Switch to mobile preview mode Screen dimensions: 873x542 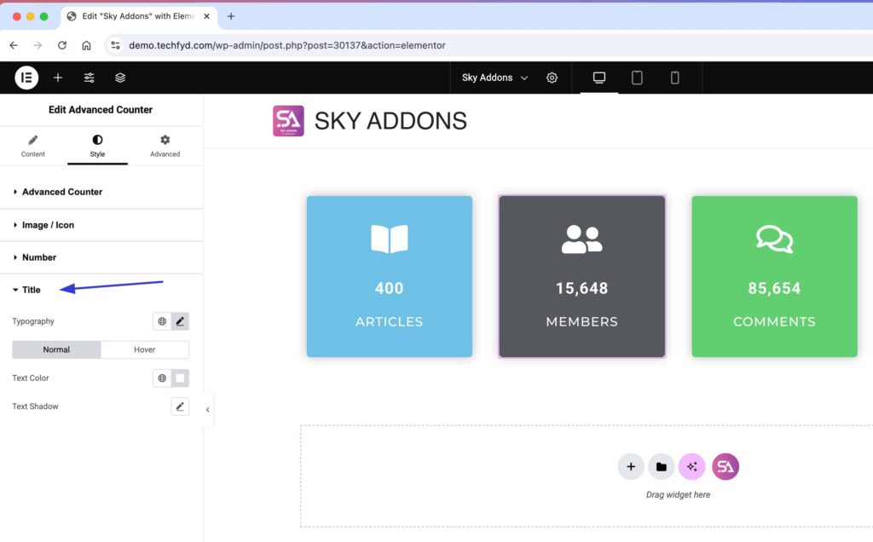tap(675, 78)
